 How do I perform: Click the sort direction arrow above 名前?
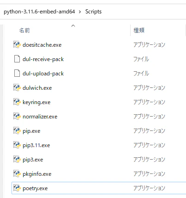coord(73,26)
